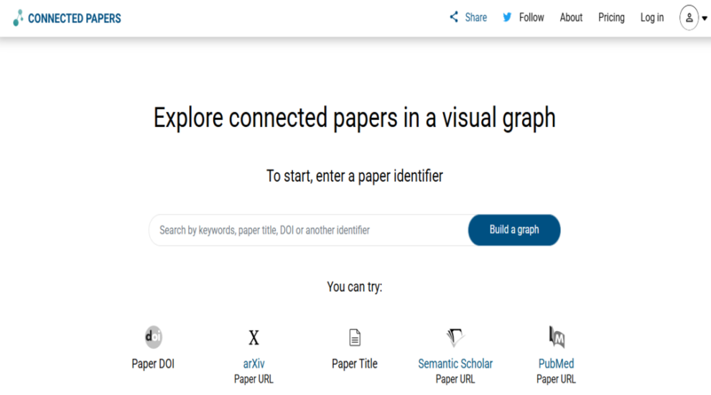This screenshot has width=711, height=395.
Task: Open the About page
Action: click(x=571, y=18)
